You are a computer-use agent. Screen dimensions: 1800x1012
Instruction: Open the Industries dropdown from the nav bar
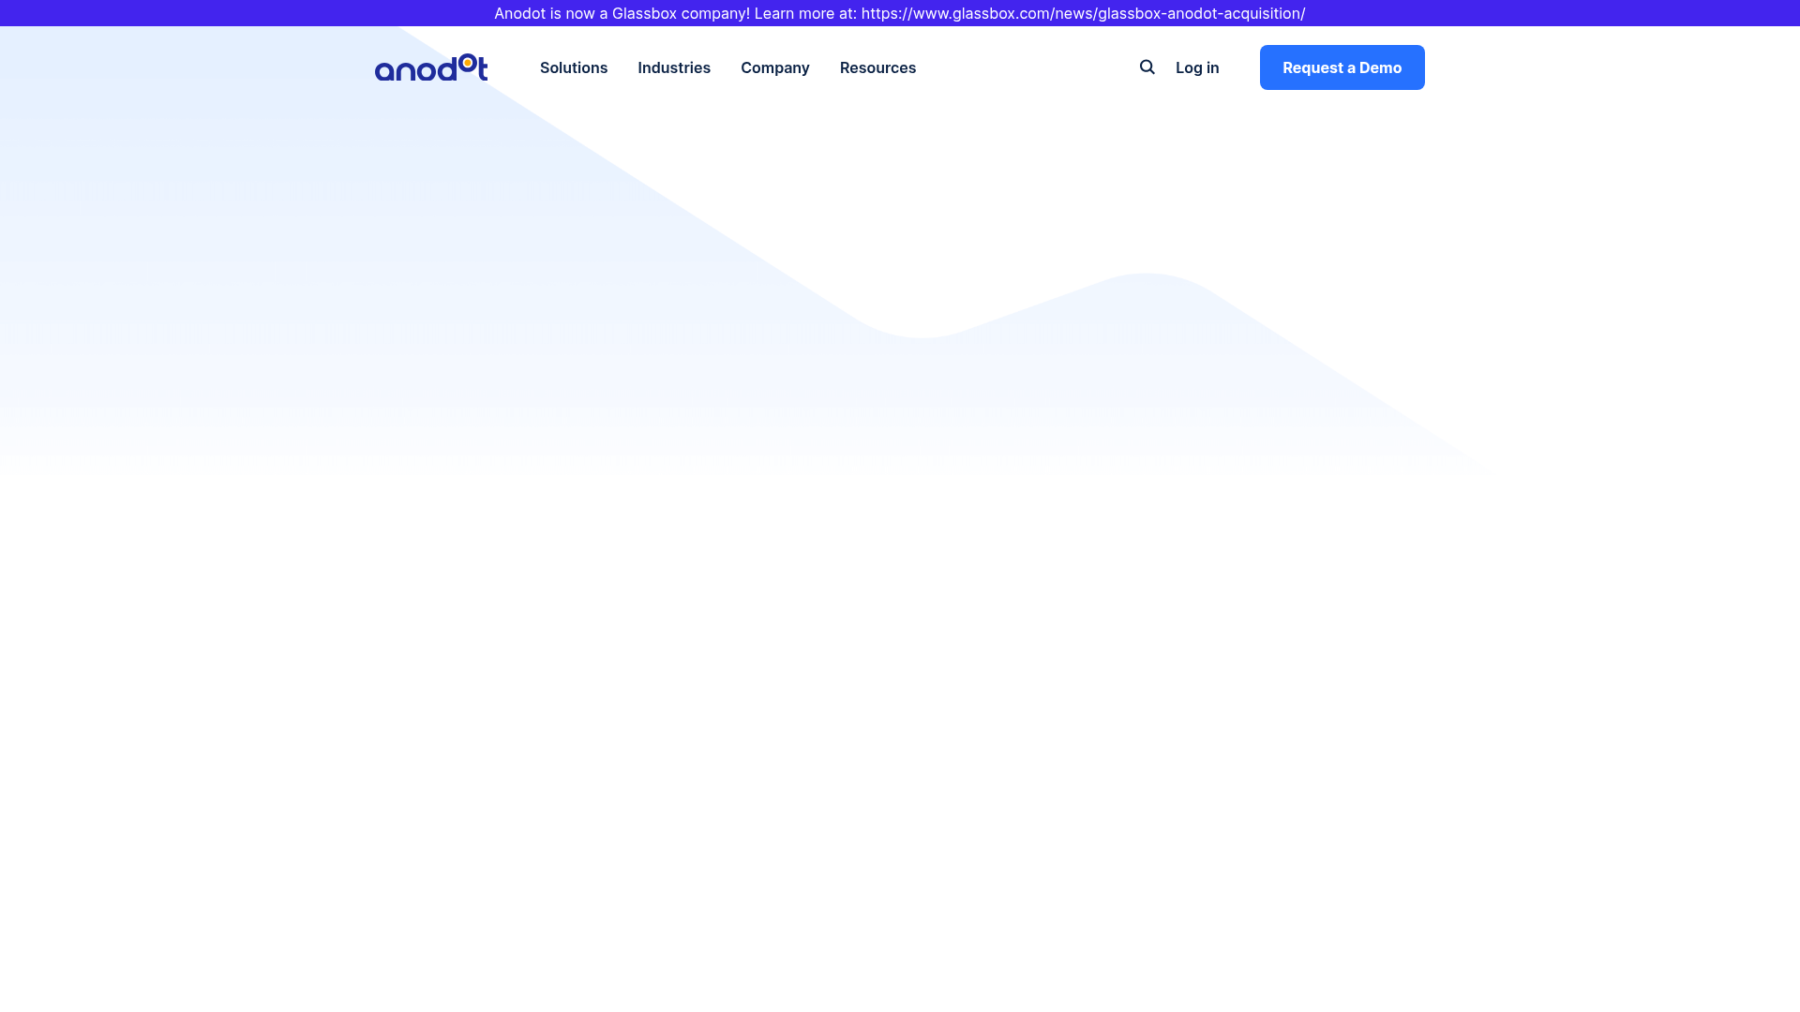674,67
